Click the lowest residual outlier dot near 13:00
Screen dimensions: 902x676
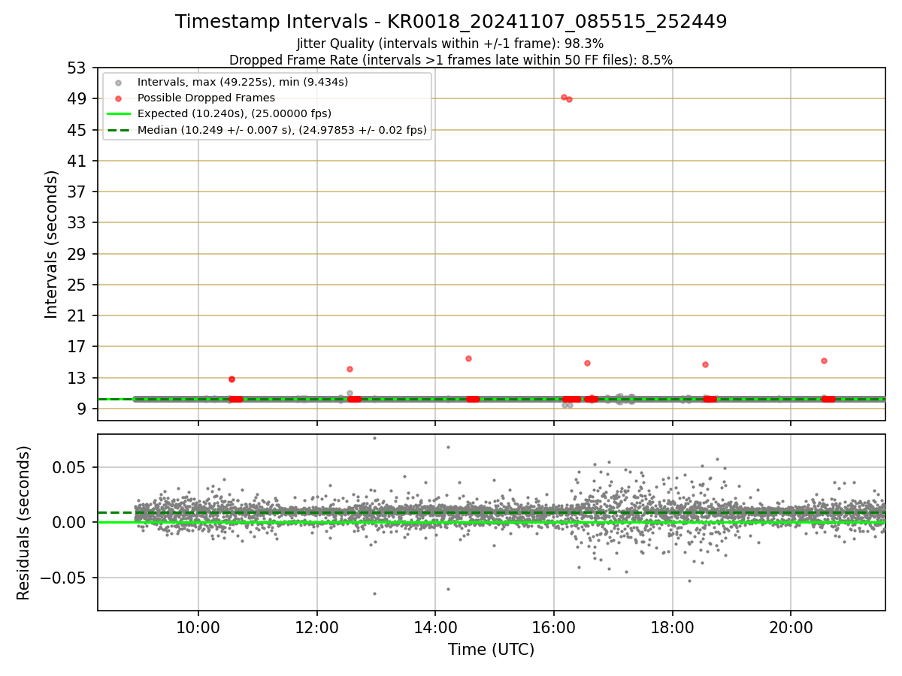point(374,593)
